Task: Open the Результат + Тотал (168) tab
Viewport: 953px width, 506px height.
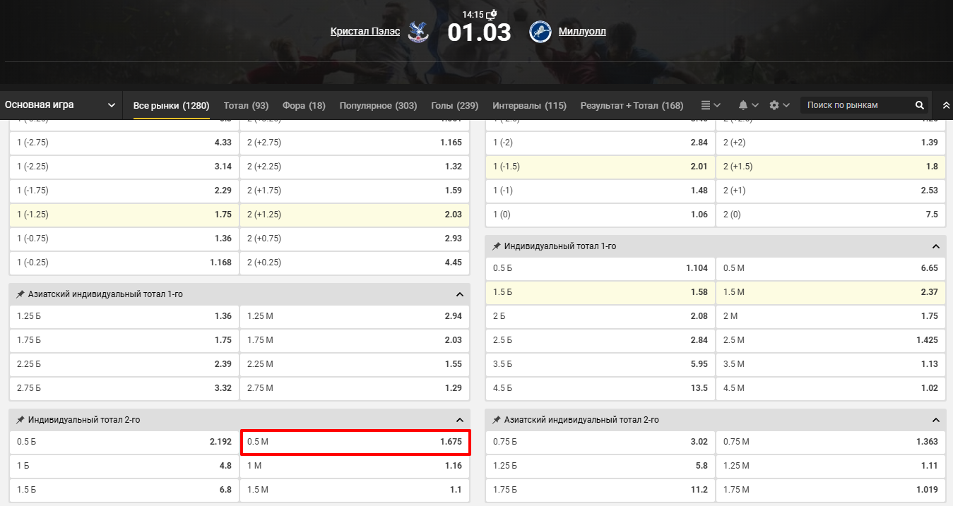Action: [632, 105]
